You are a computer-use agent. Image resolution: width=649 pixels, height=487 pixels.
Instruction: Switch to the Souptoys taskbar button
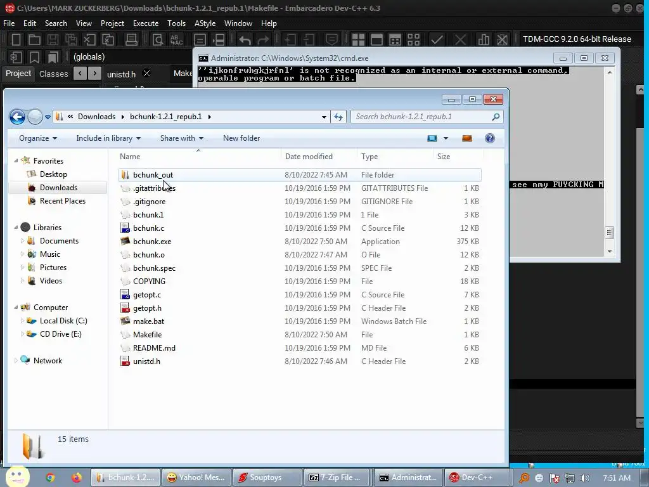[x=267, y=477]
